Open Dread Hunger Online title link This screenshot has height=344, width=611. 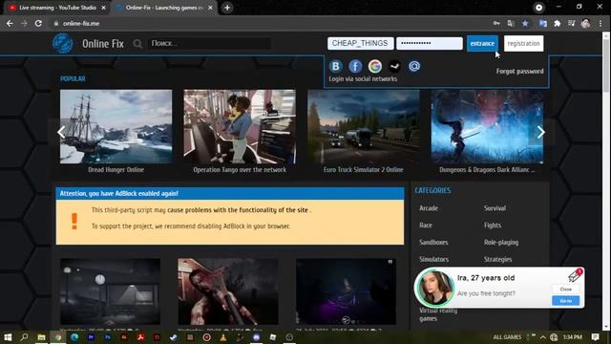[x=116, y=170]
